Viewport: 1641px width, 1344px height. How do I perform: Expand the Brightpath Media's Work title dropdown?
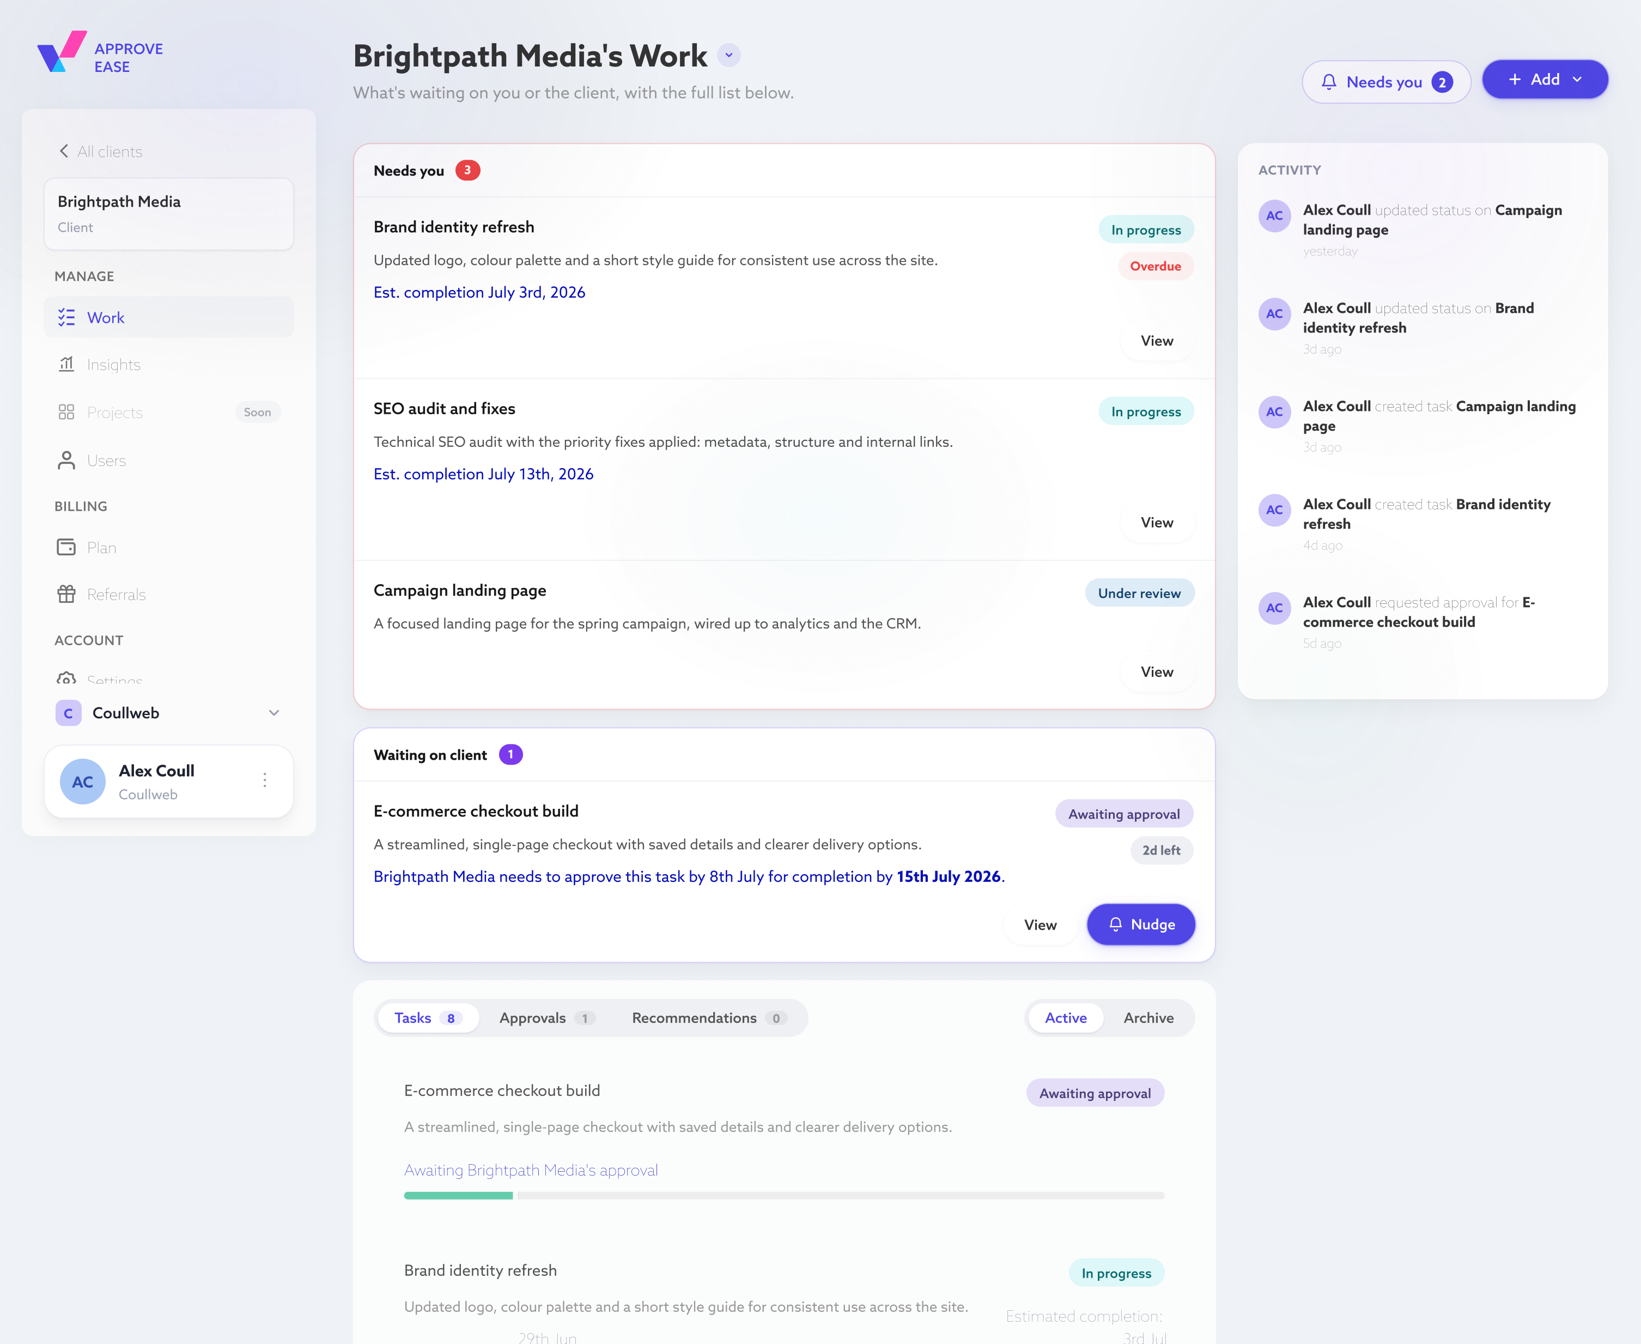tap(728, 56)
